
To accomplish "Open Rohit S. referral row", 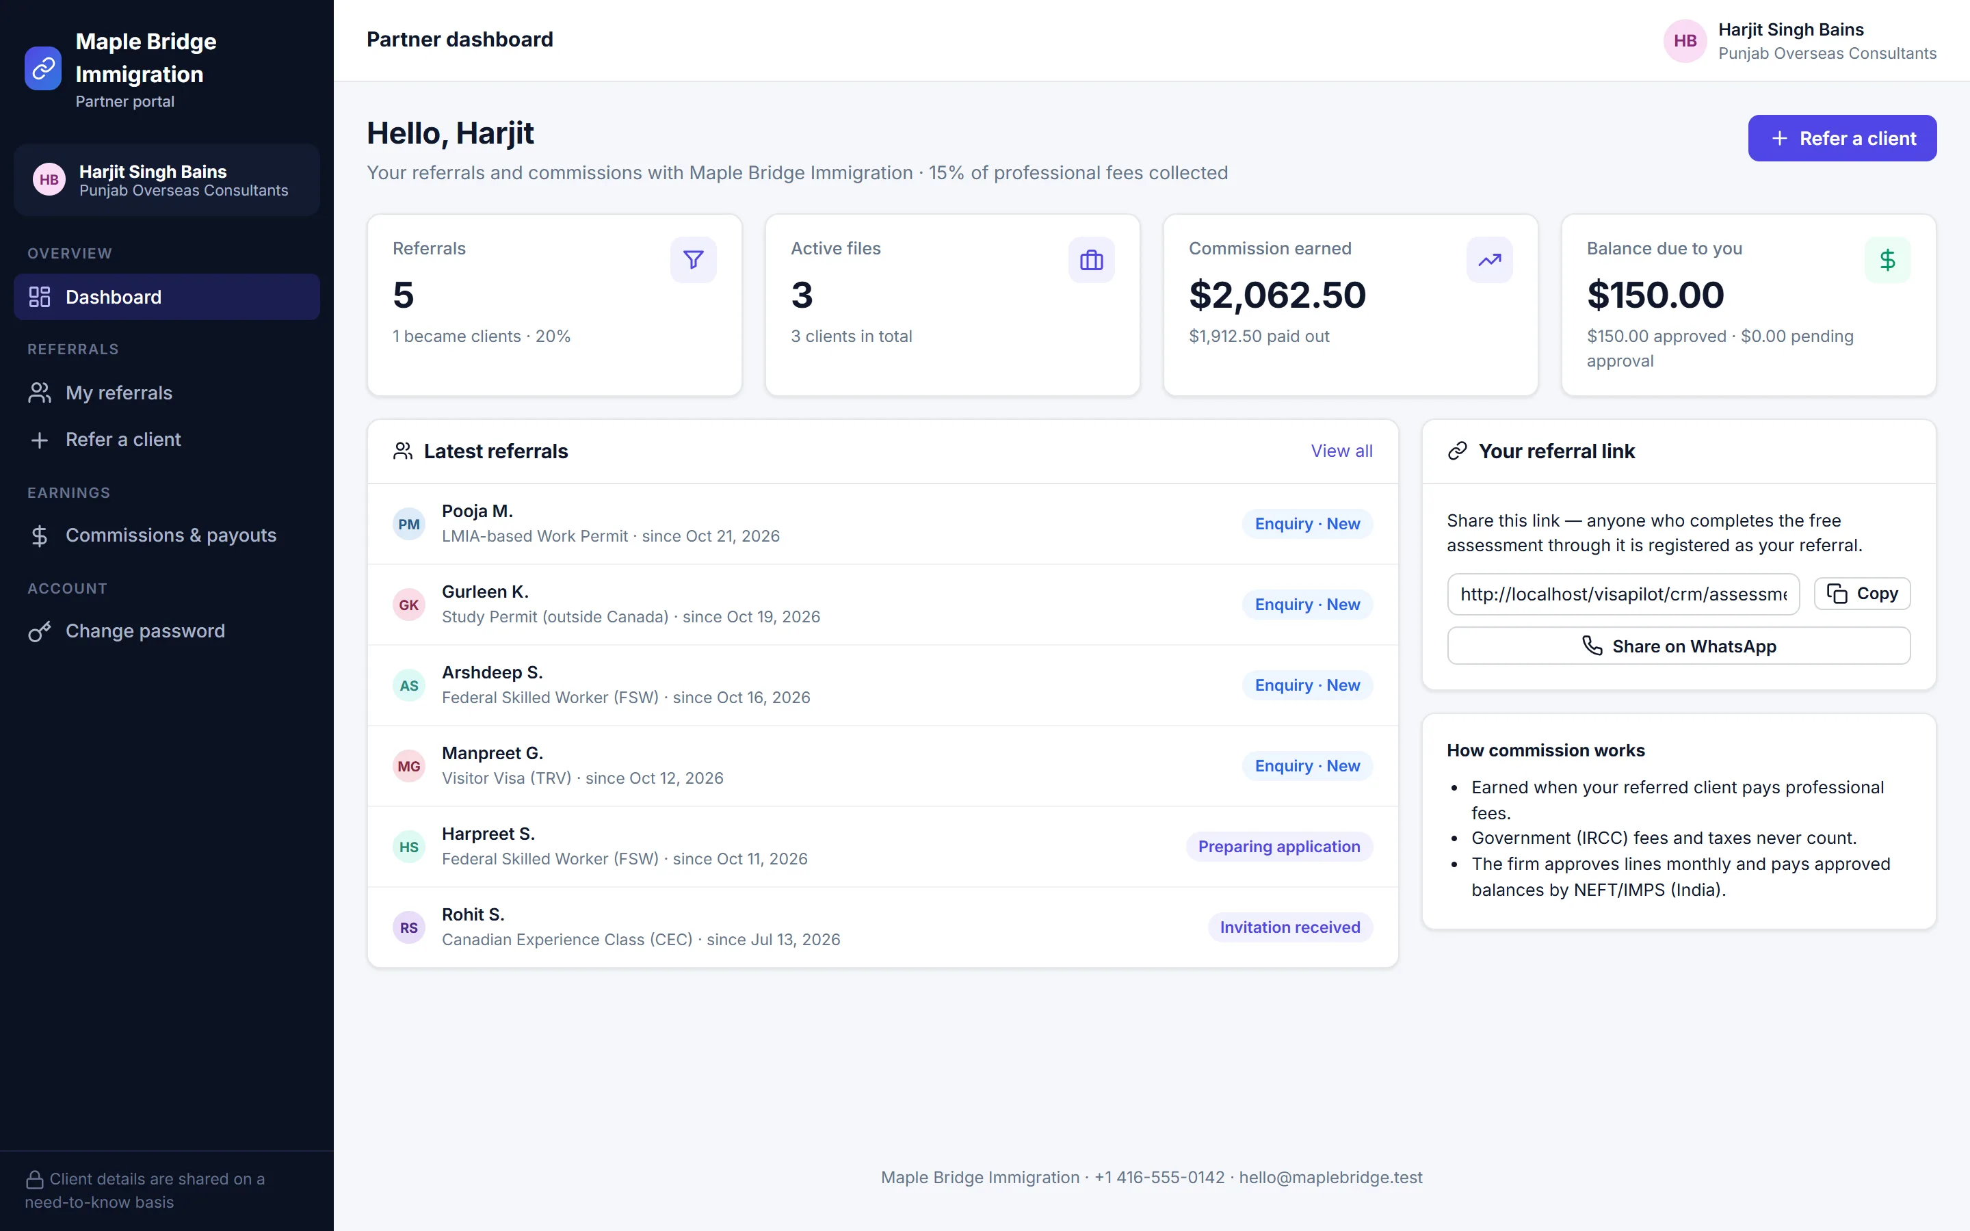I will (882, 927).
